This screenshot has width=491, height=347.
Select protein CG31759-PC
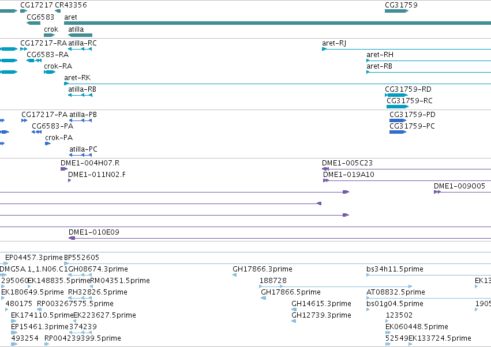tap(398, 132)
